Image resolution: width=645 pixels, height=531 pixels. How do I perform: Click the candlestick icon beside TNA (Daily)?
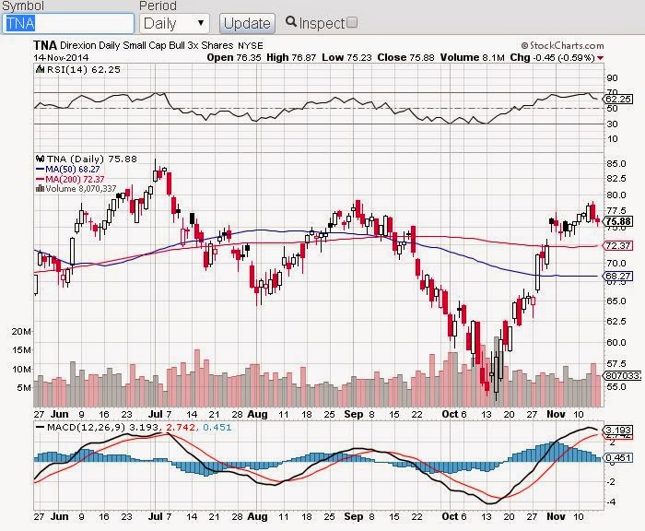point(41,159)
